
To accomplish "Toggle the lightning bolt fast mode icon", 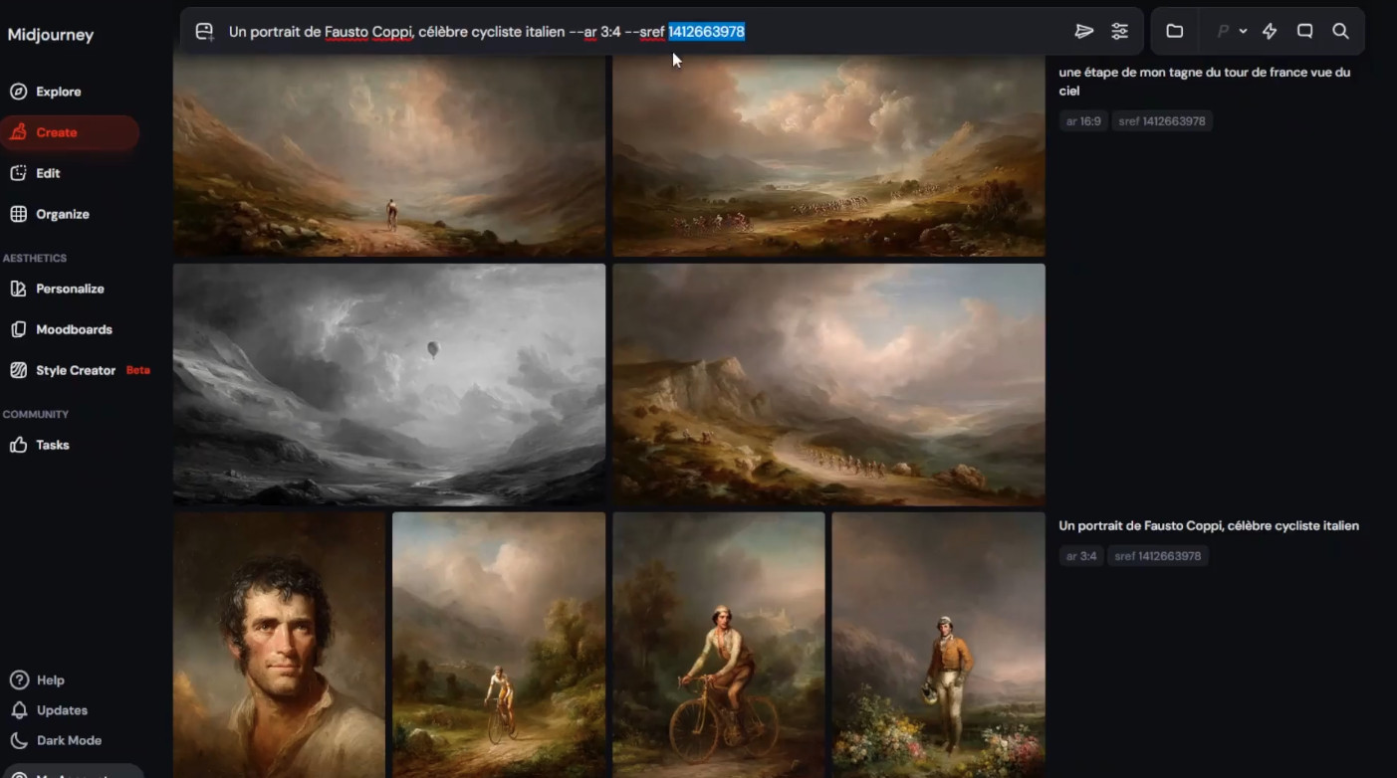I will [x=1270, y=32].
